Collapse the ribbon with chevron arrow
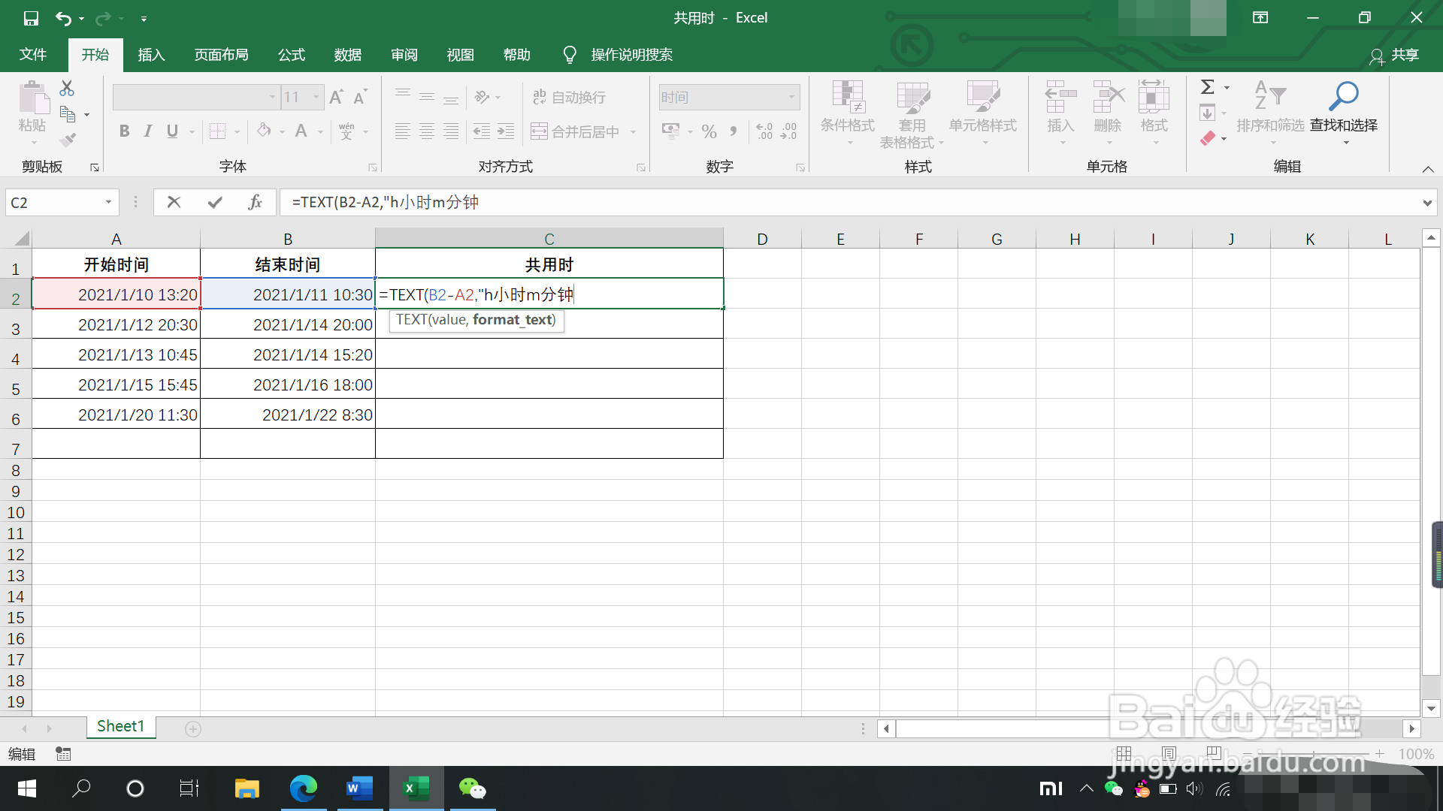The width and height of the screenshot is (1443, 811). [1427, 169]
